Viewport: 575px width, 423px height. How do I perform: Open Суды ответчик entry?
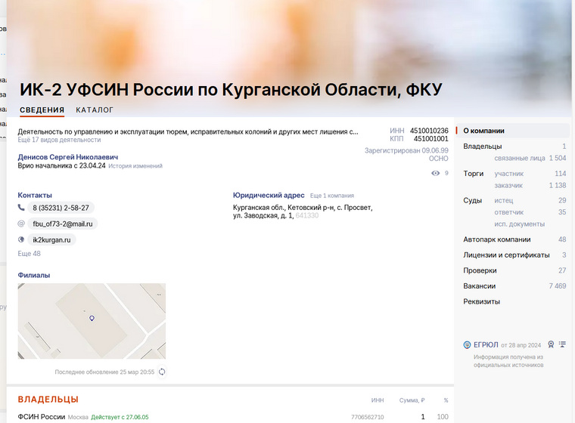coord(530,212)
